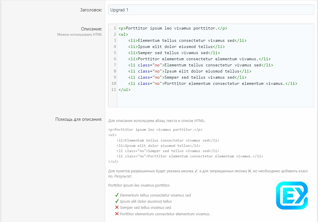Click line number 11 in the editor gutter
This screenshot has width=318, height=222.
[114, 90]
